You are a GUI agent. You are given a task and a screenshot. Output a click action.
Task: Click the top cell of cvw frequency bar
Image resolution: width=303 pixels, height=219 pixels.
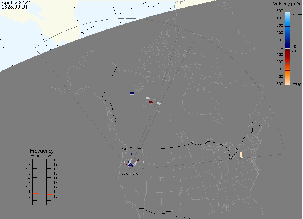coord(35,161)
